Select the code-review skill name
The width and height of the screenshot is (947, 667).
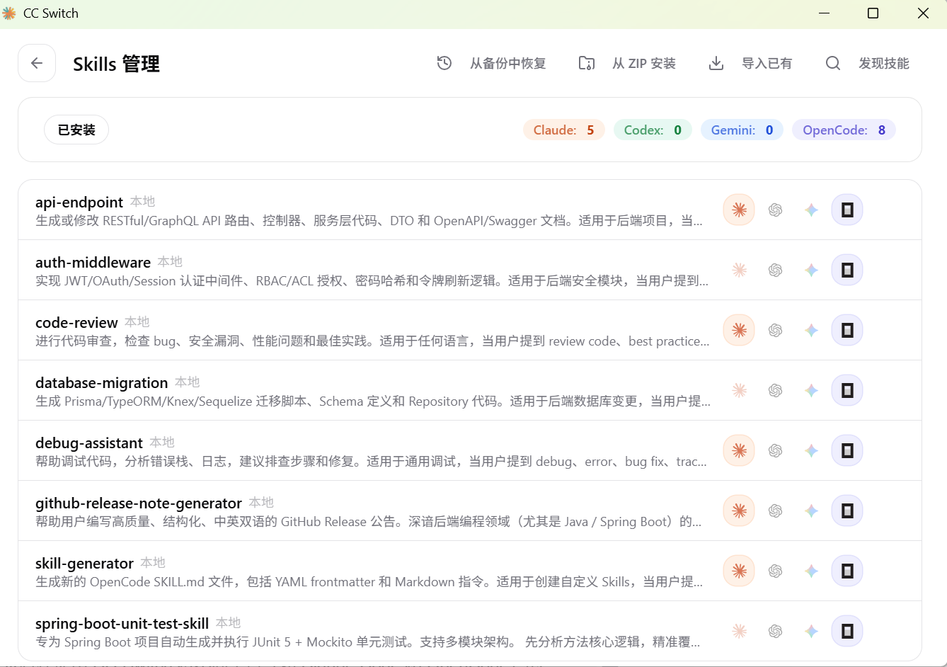[76, 323]
